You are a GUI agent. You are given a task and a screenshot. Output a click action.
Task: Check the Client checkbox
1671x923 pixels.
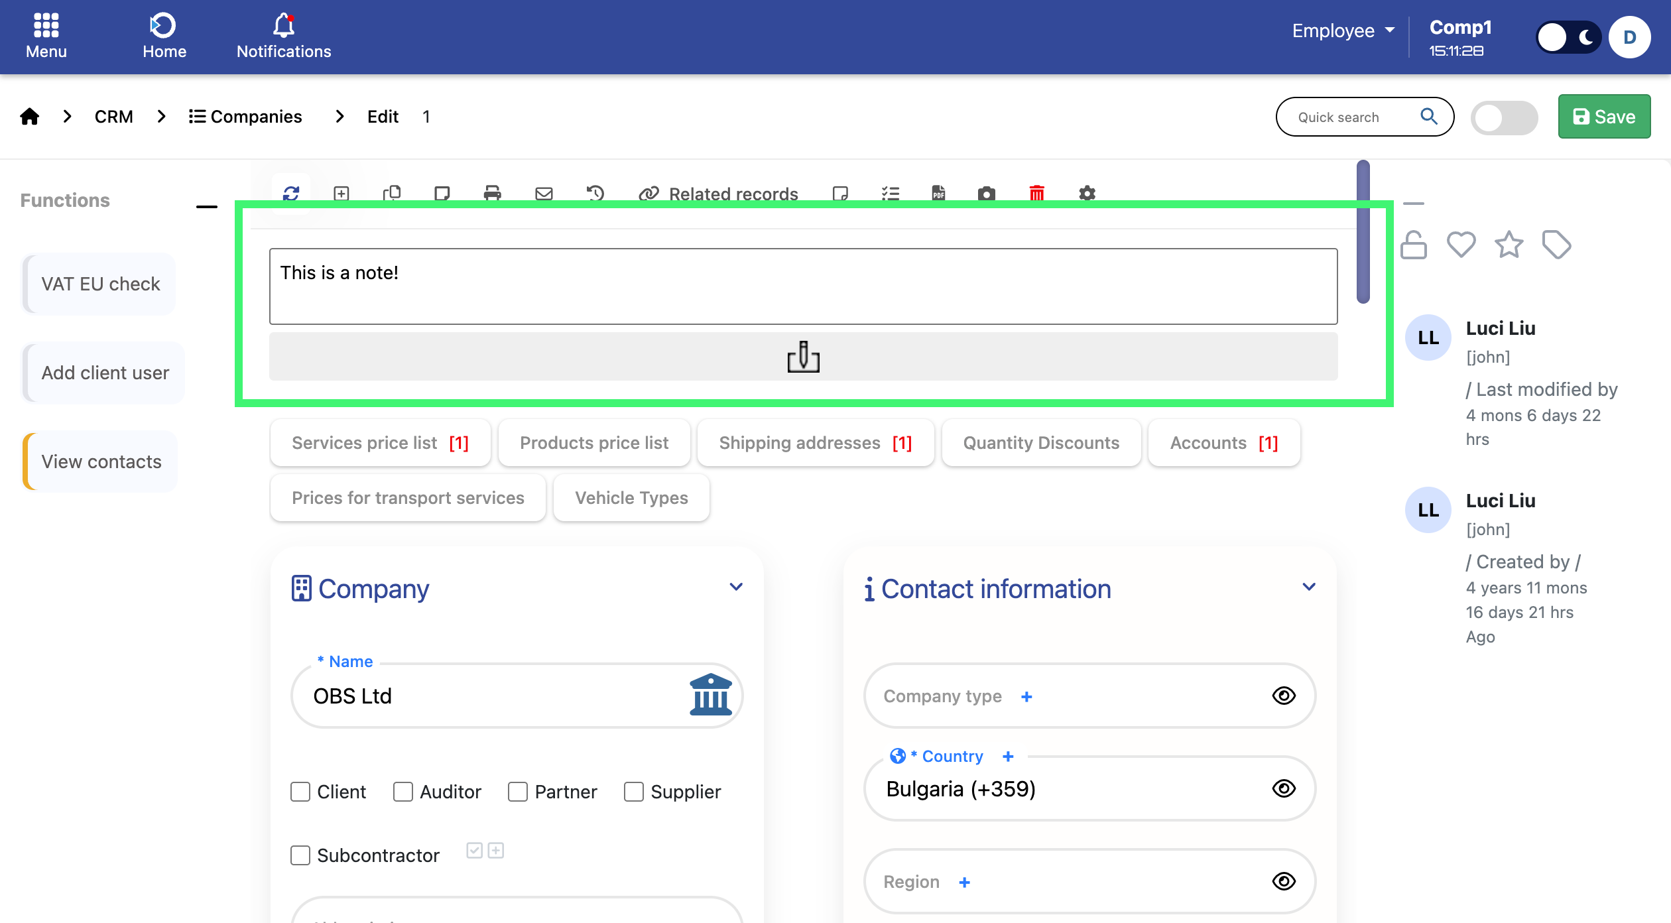pyautogui.click(x=300, y=792)
